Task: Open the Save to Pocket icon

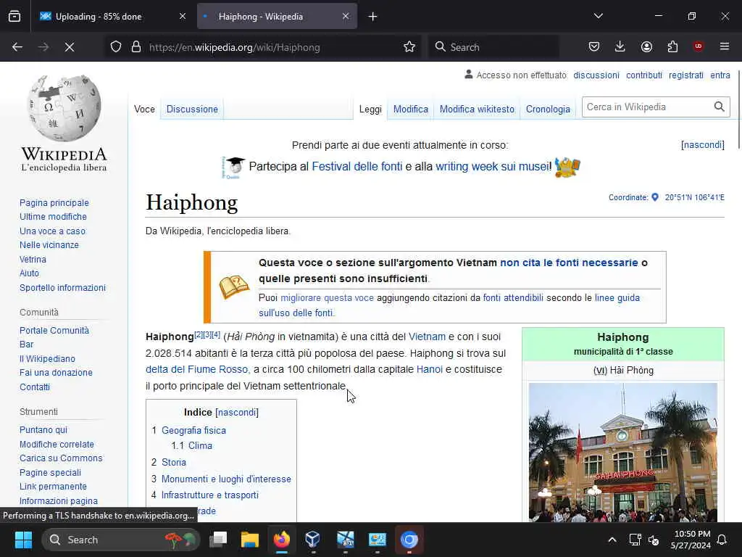Action: click(x=594, y=46)
